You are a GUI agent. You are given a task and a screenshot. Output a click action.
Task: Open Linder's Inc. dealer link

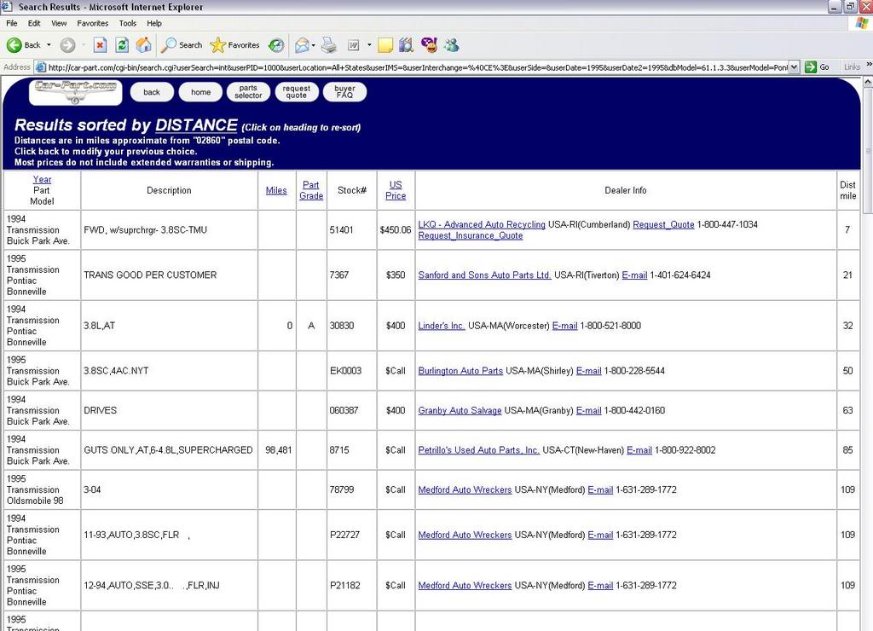pos(442,326)
